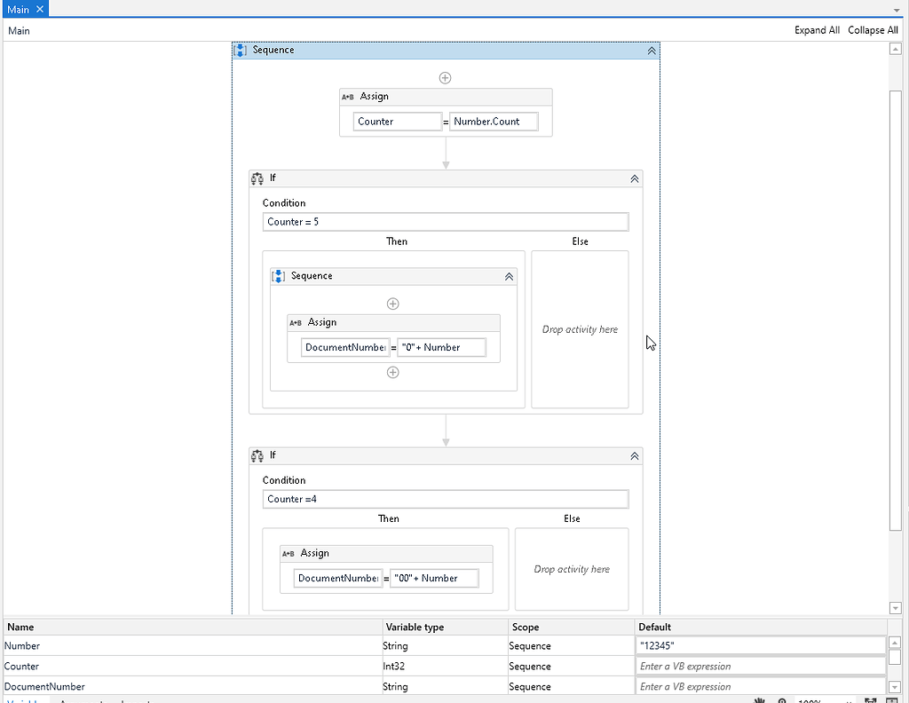Click the plus icon above the Counter Assign
The width and height of the screenshot is (909, 703).
[446, 77]
